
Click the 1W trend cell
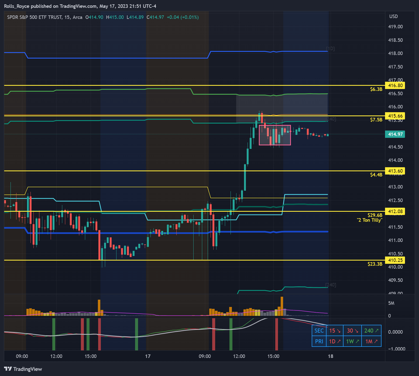click(352, 341)
